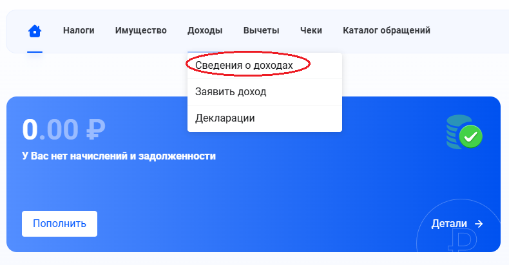Go to the Чеки section
This screenshot has width=509, height=265.
pos(311,30)
